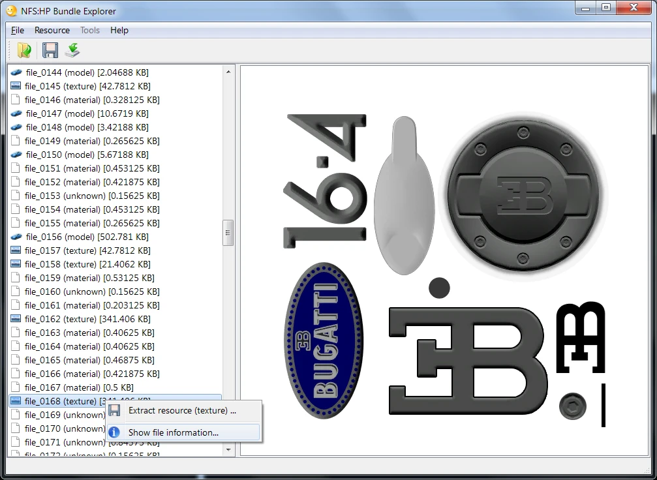Open bundle file toolbar icon

coord(24,50)
